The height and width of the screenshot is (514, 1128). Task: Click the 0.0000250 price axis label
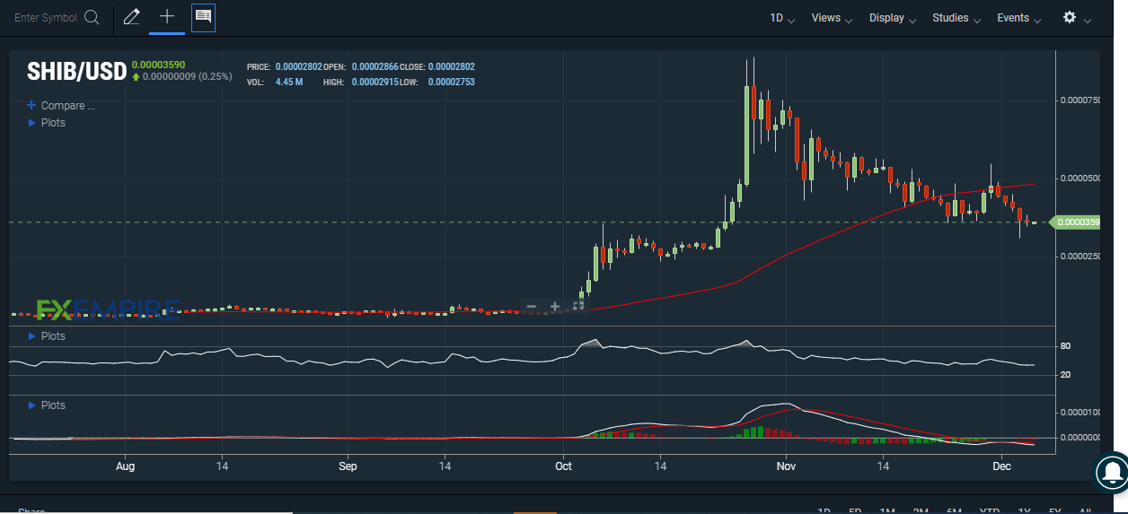(1080, 257)
